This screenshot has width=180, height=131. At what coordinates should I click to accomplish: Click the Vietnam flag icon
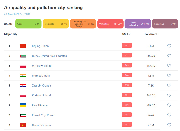click(x=23, y=125)
